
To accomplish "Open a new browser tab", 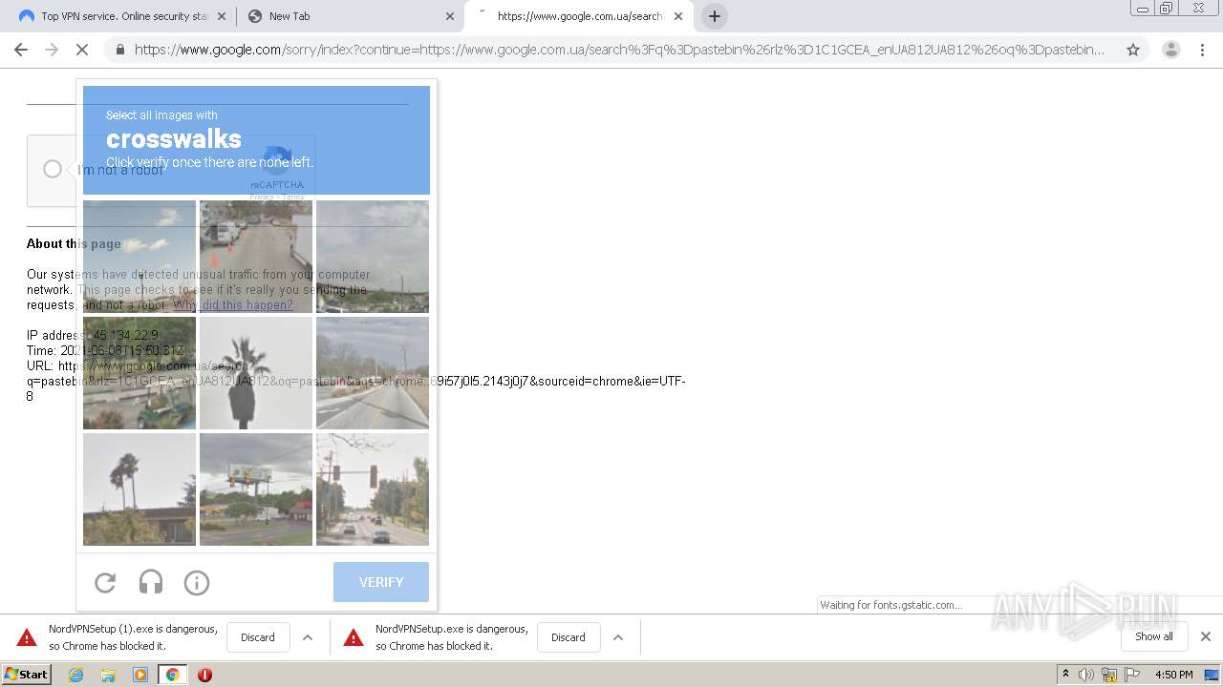I will tap(714, 16).
